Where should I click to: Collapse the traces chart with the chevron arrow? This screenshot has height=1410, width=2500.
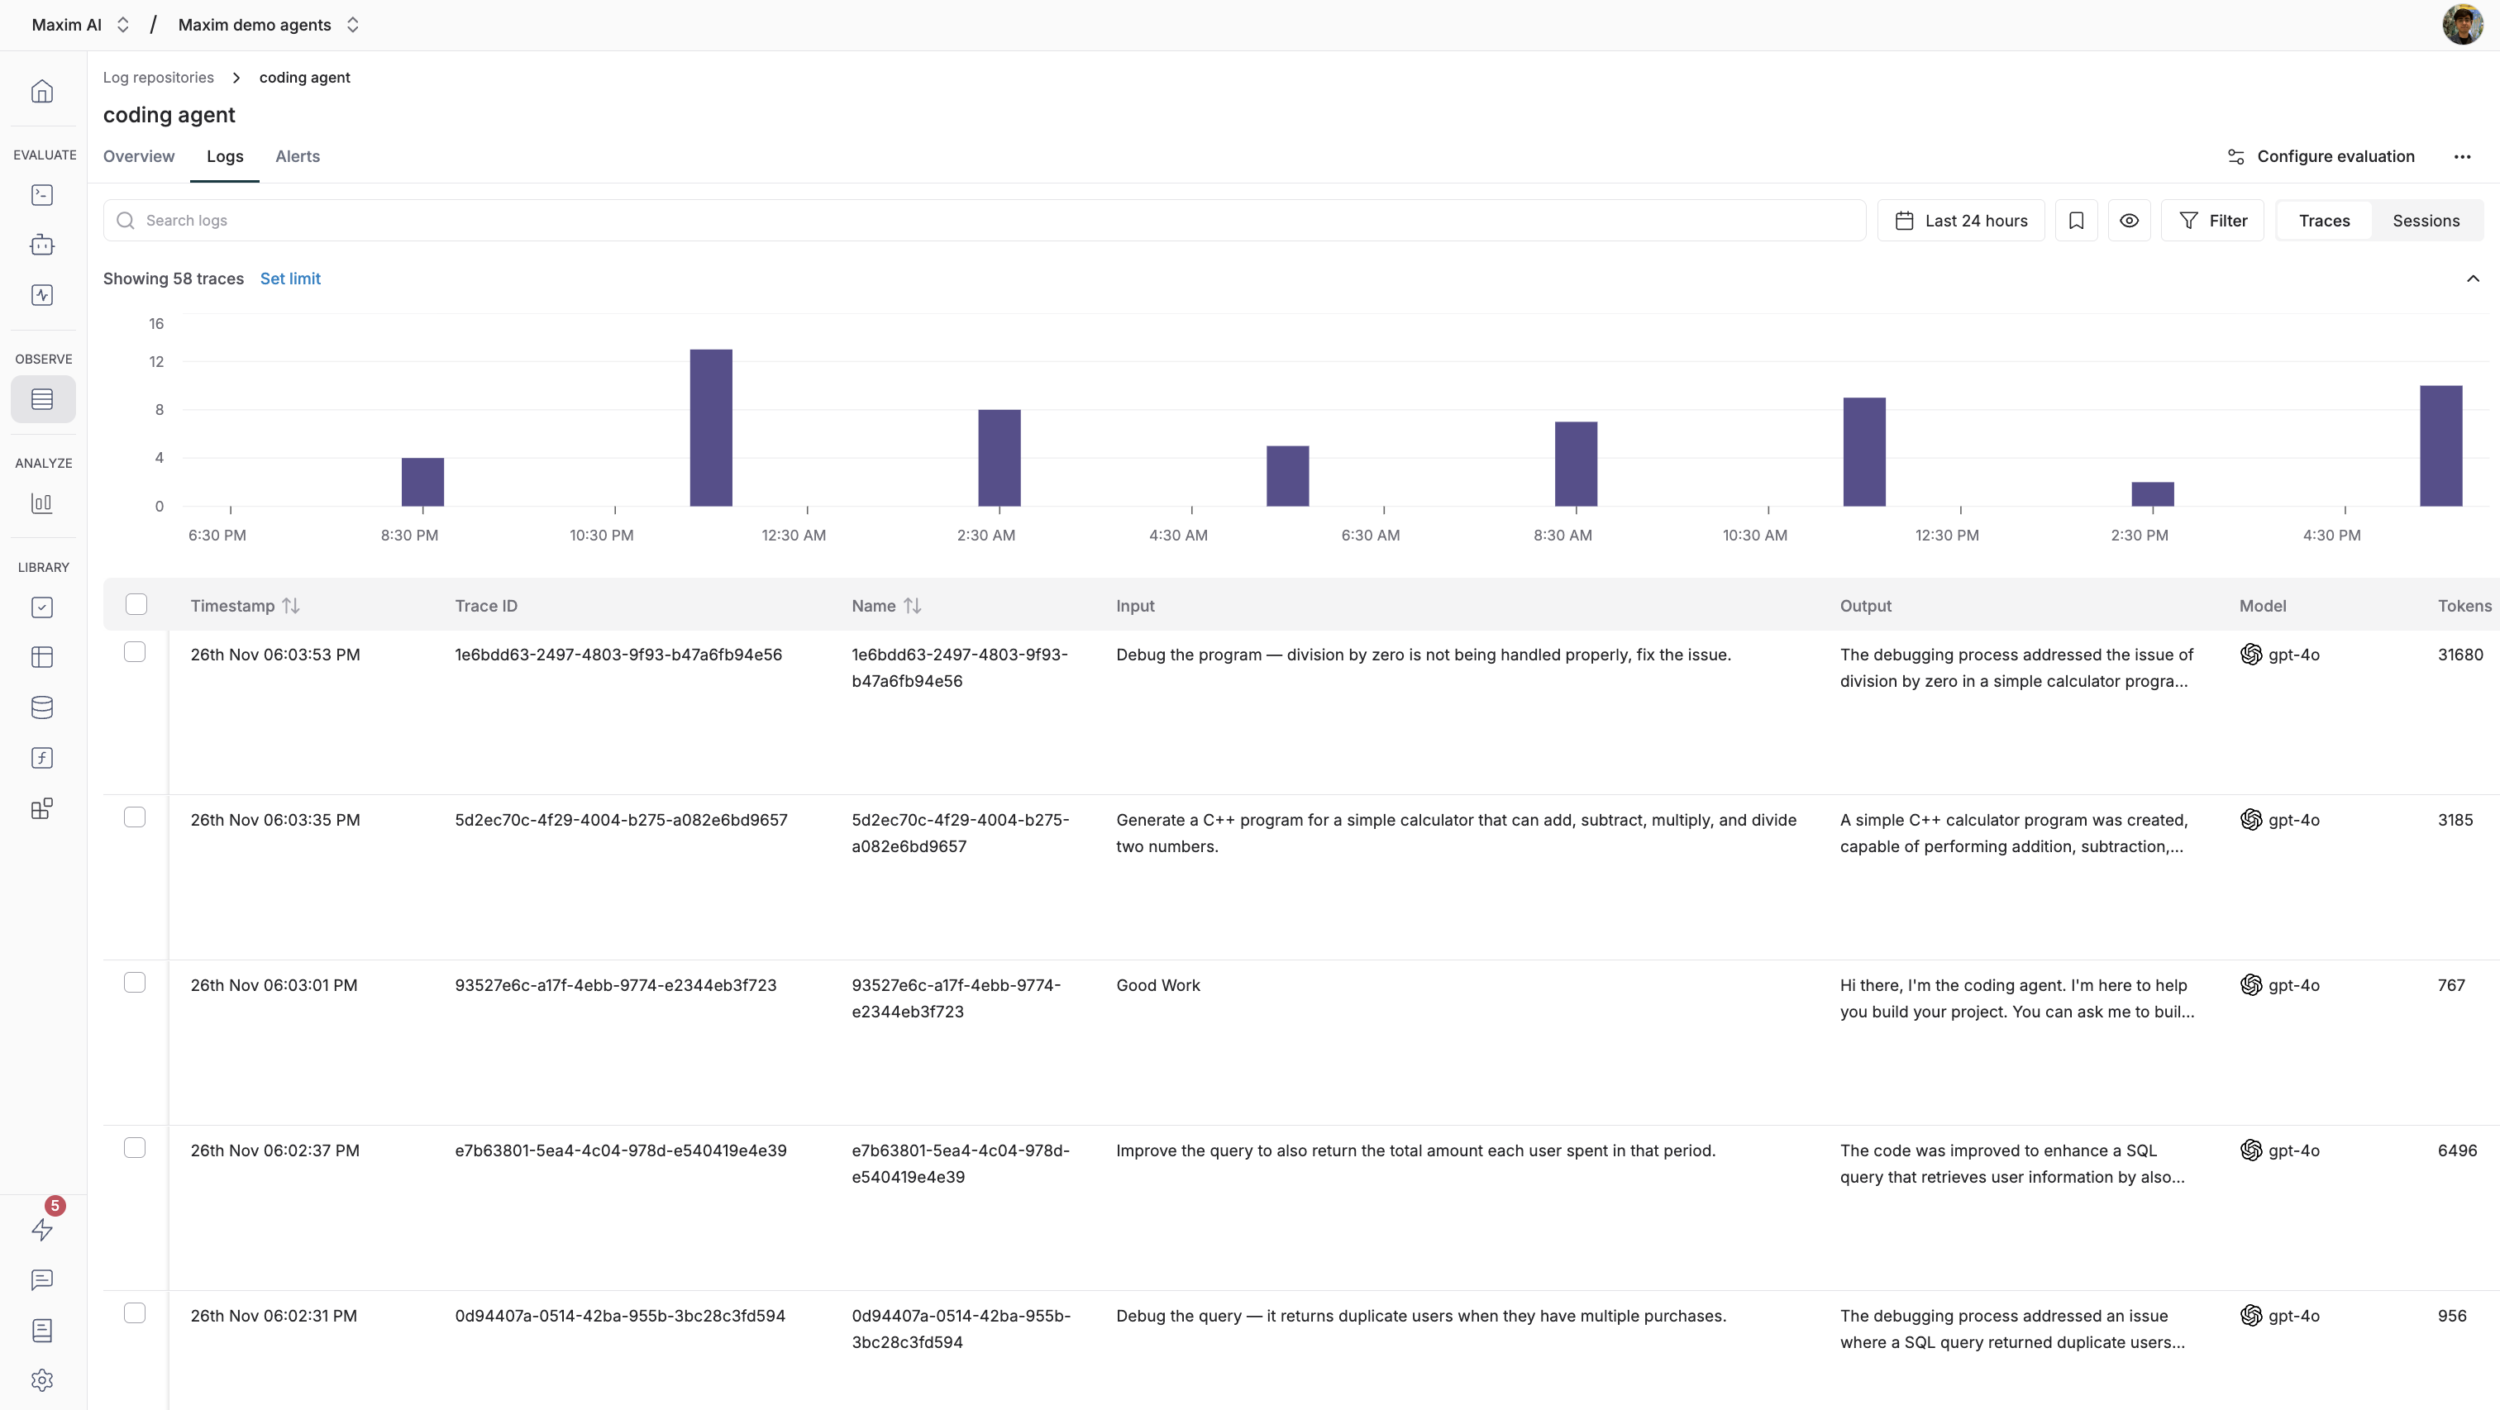pyautogui.click(x=2473, y=279)
